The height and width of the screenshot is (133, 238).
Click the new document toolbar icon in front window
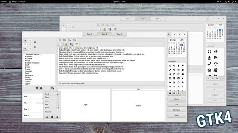tap(61, 44)
